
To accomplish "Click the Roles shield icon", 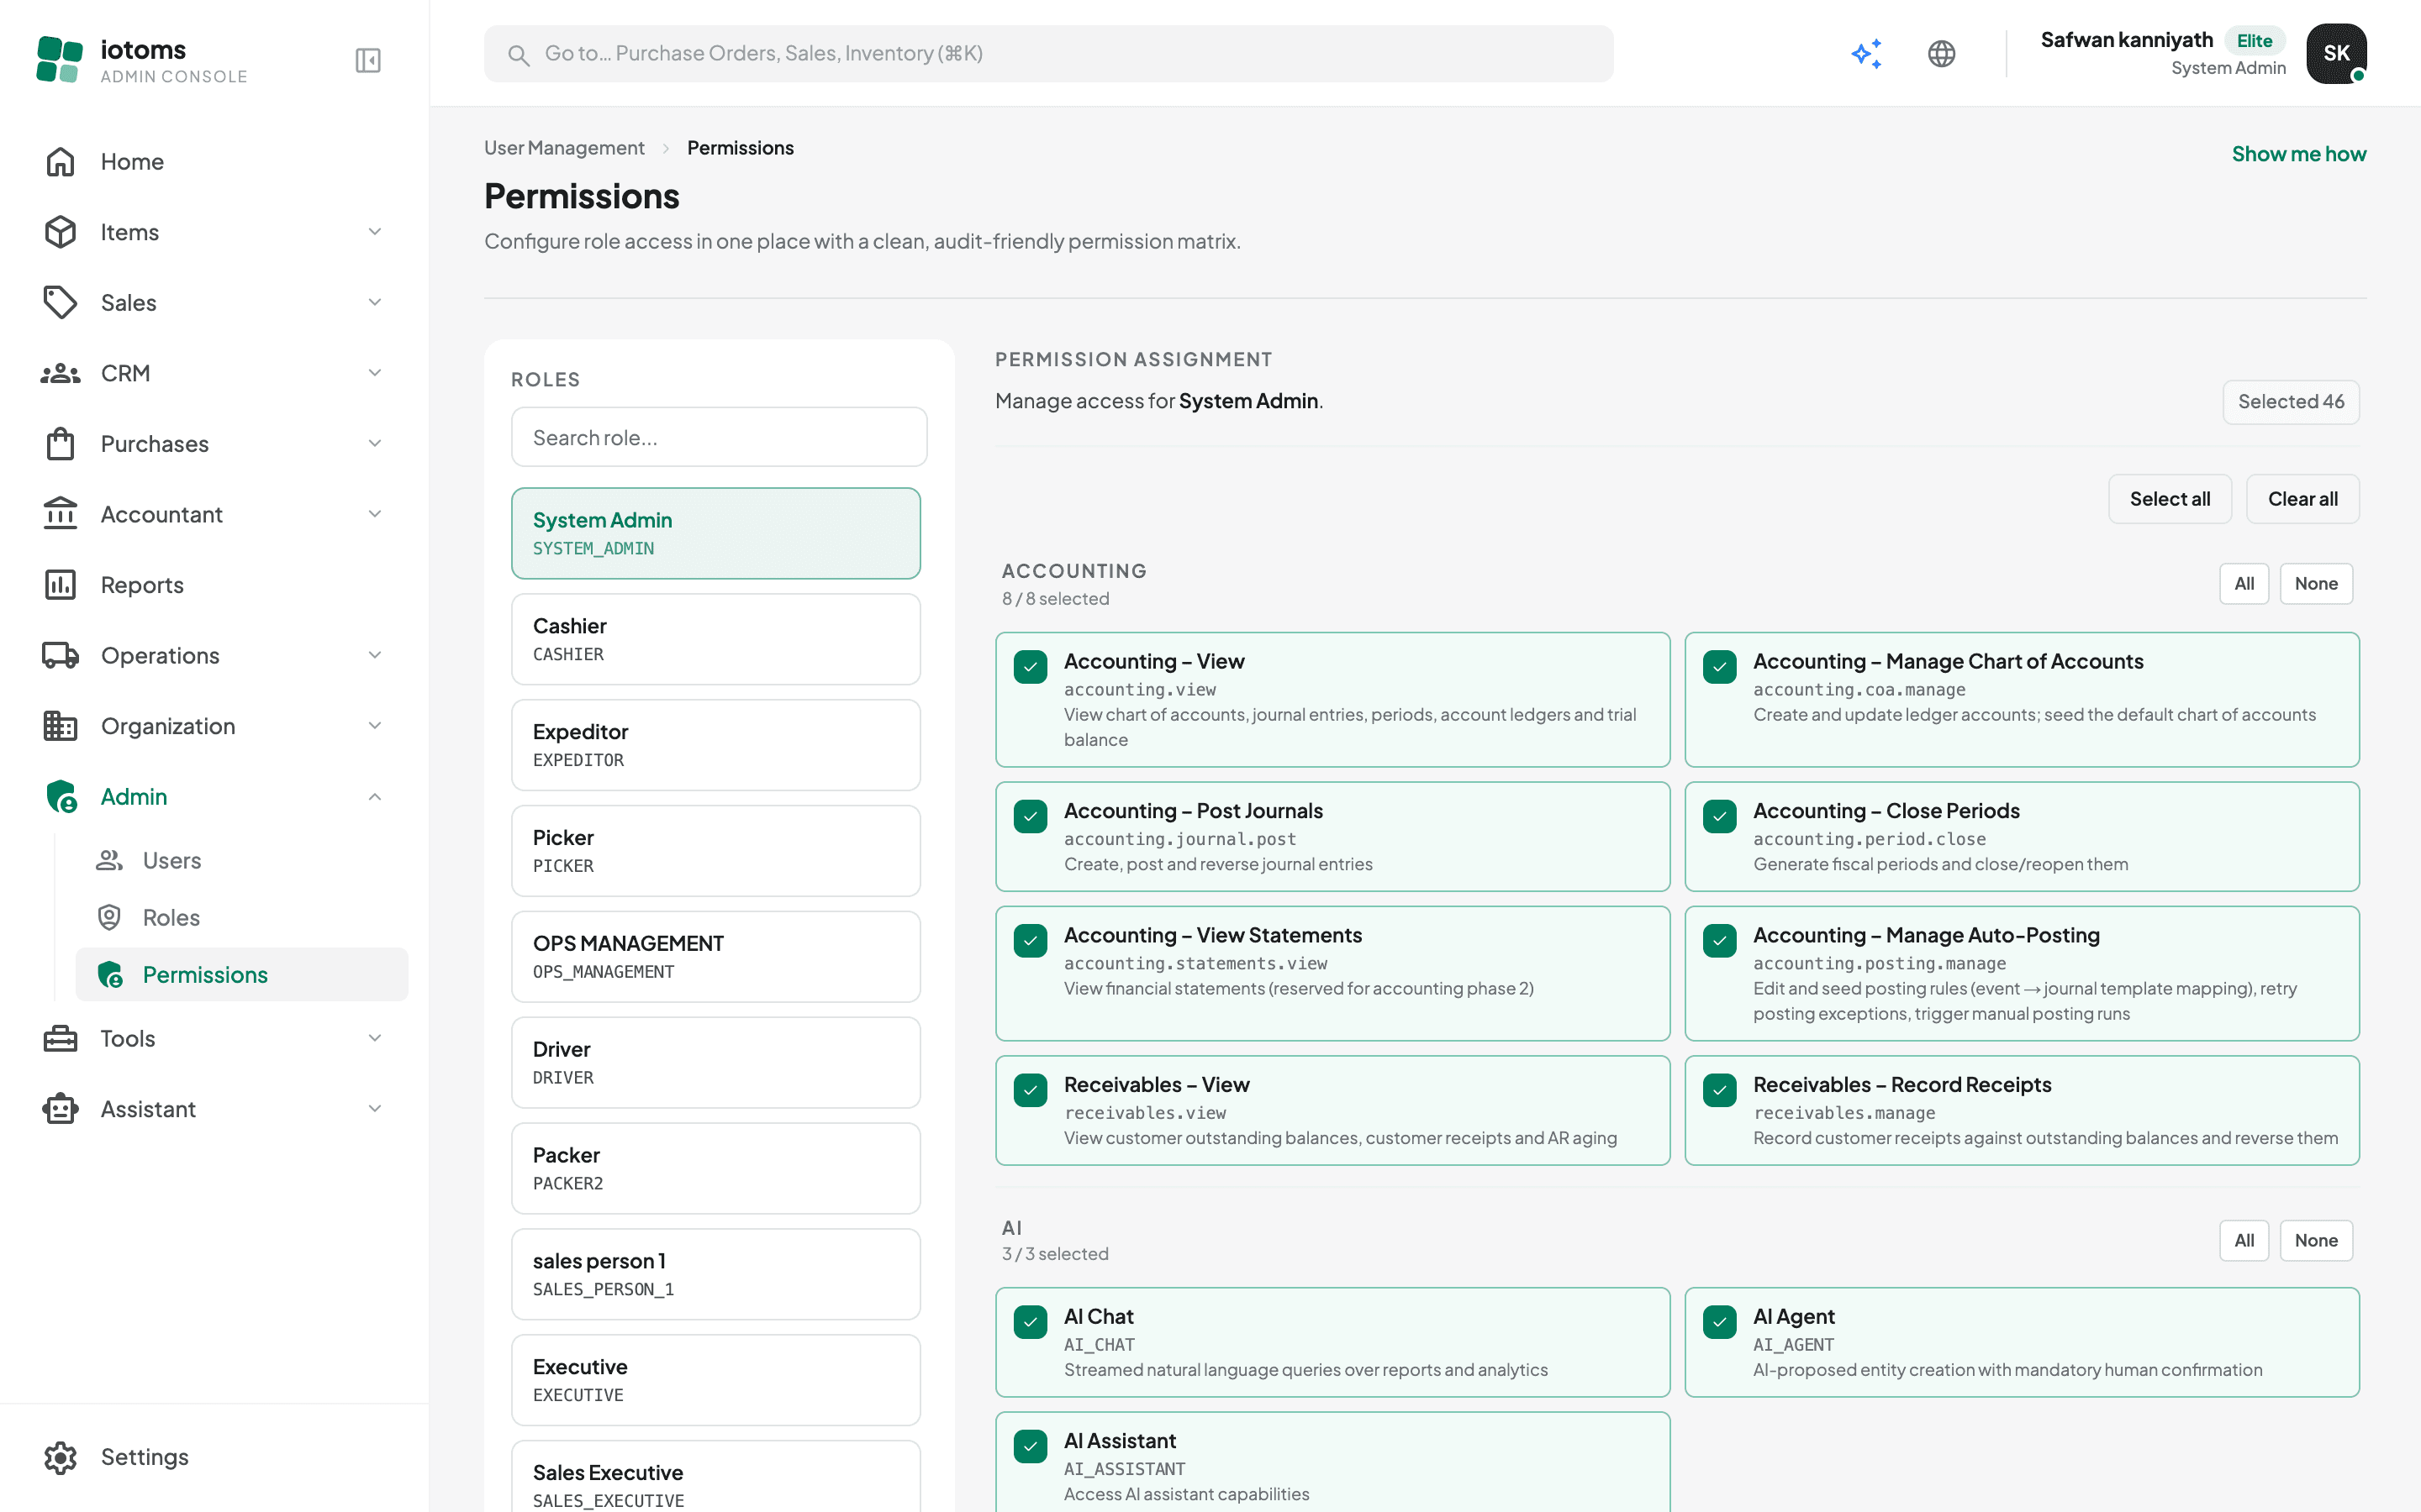I will pos(109,917).
